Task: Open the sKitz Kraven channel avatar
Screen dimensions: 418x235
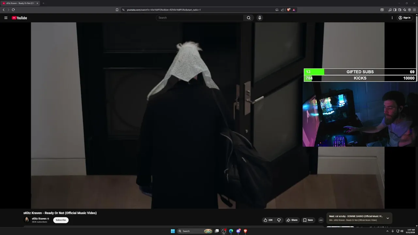Action: [x=27, y=220]
